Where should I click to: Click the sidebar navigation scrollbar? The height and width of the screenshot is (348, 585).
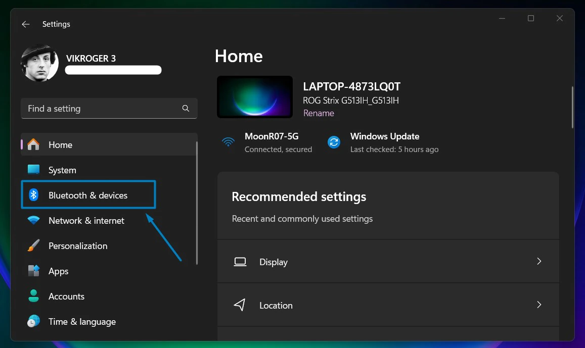click(x=197, y=203)
